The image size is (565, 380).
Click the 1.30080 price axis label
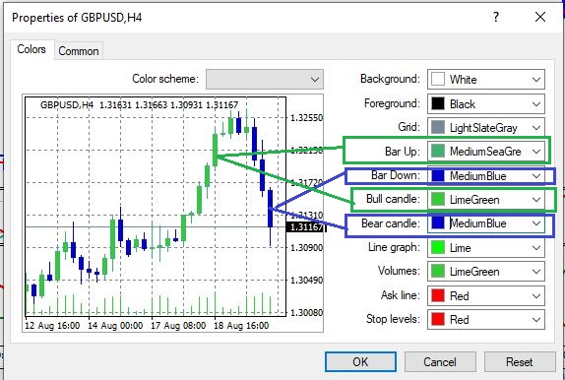pos(307,313)
